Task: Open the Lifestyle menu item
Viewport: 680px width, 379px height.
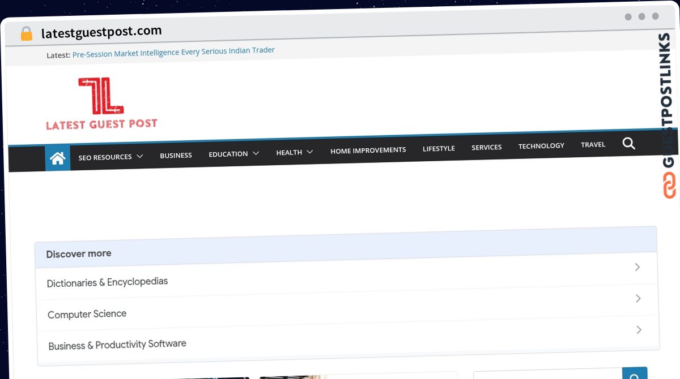Action: tap(439, 148)
